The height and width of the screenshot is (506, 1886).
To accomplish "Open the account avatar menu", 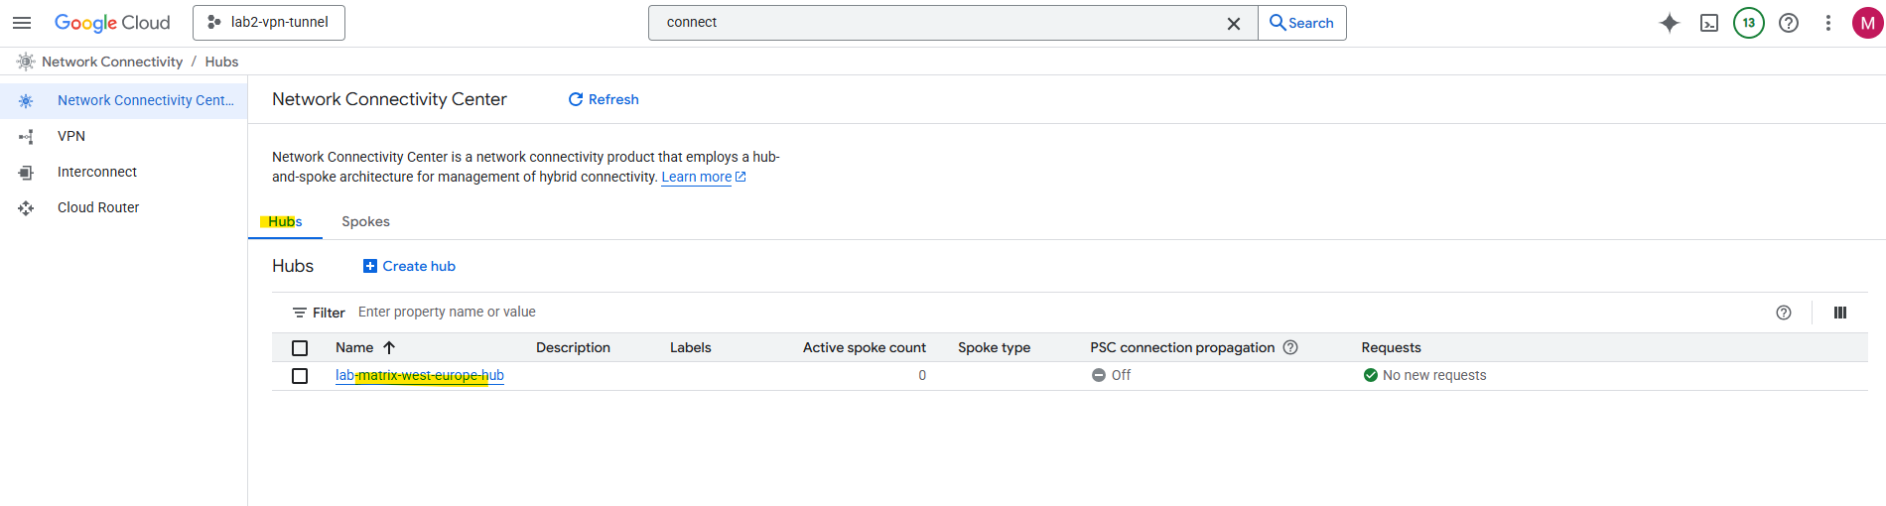I will pos(1867,23).
